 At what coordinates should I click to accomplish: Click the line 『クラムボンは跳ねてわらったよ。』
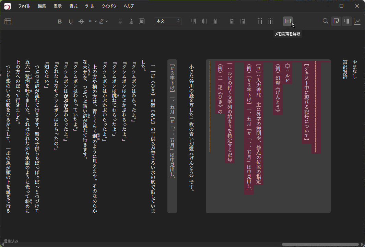(115, 99)
